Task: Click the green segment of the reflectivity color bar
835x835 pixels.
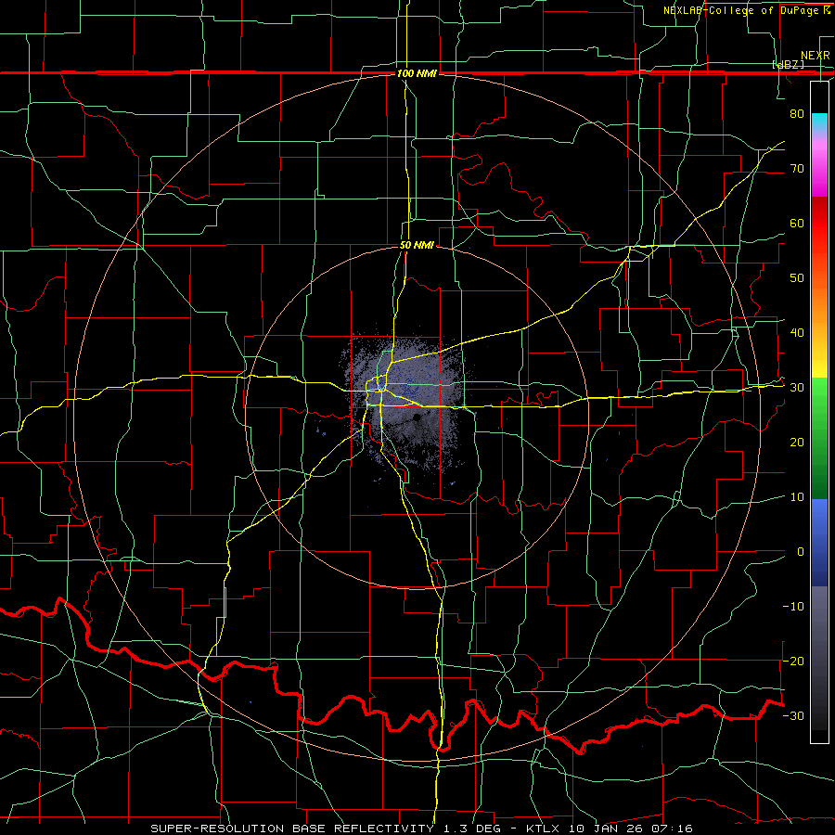Action: coord(819,438)
